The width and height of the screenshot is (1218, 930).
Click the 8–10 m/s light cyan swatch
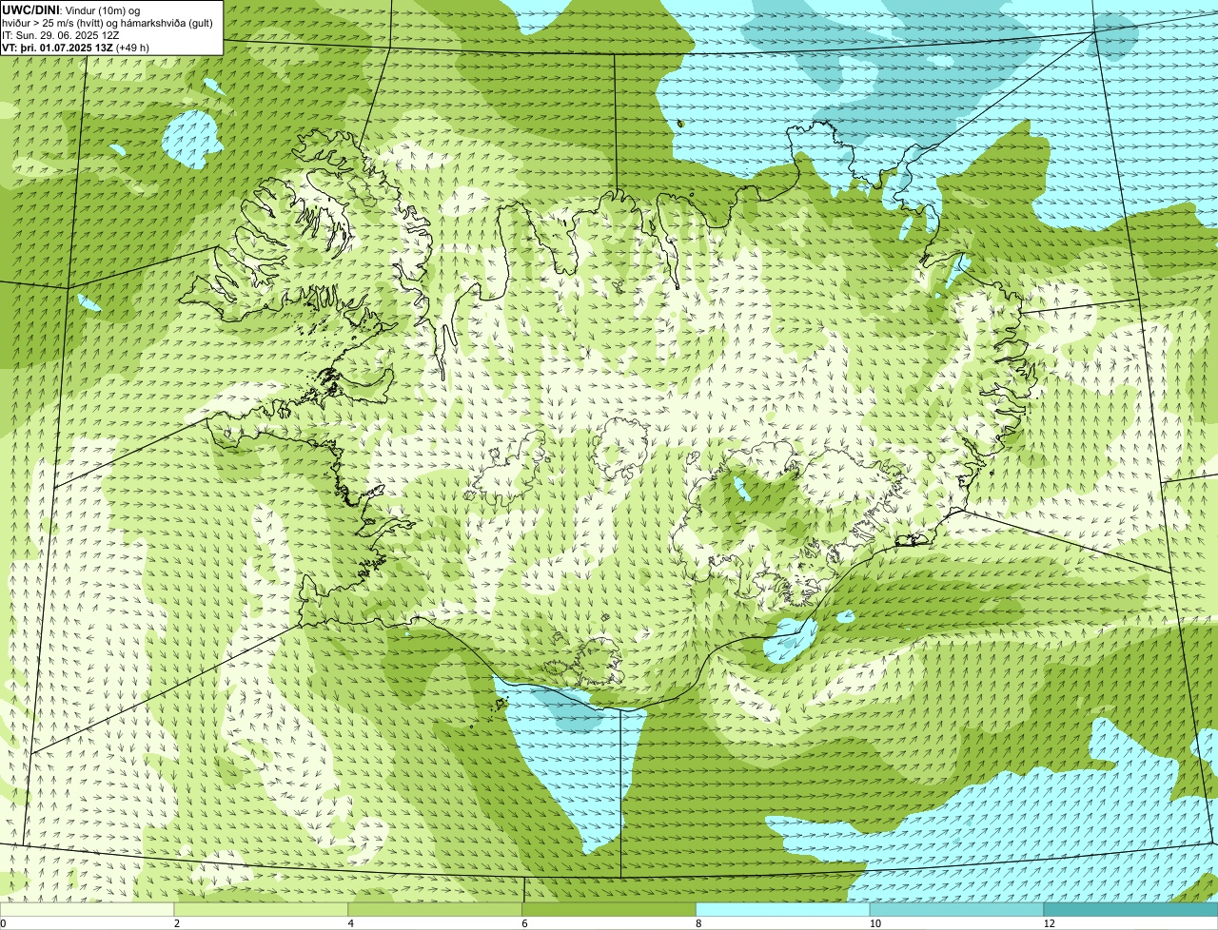click(783, 909)
